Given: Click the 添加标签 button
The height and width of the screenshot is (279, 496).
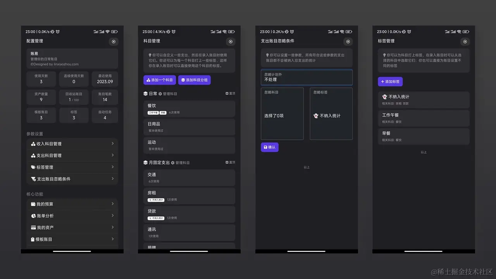Looking at the screenshot, I should click(x=390, y=82).
